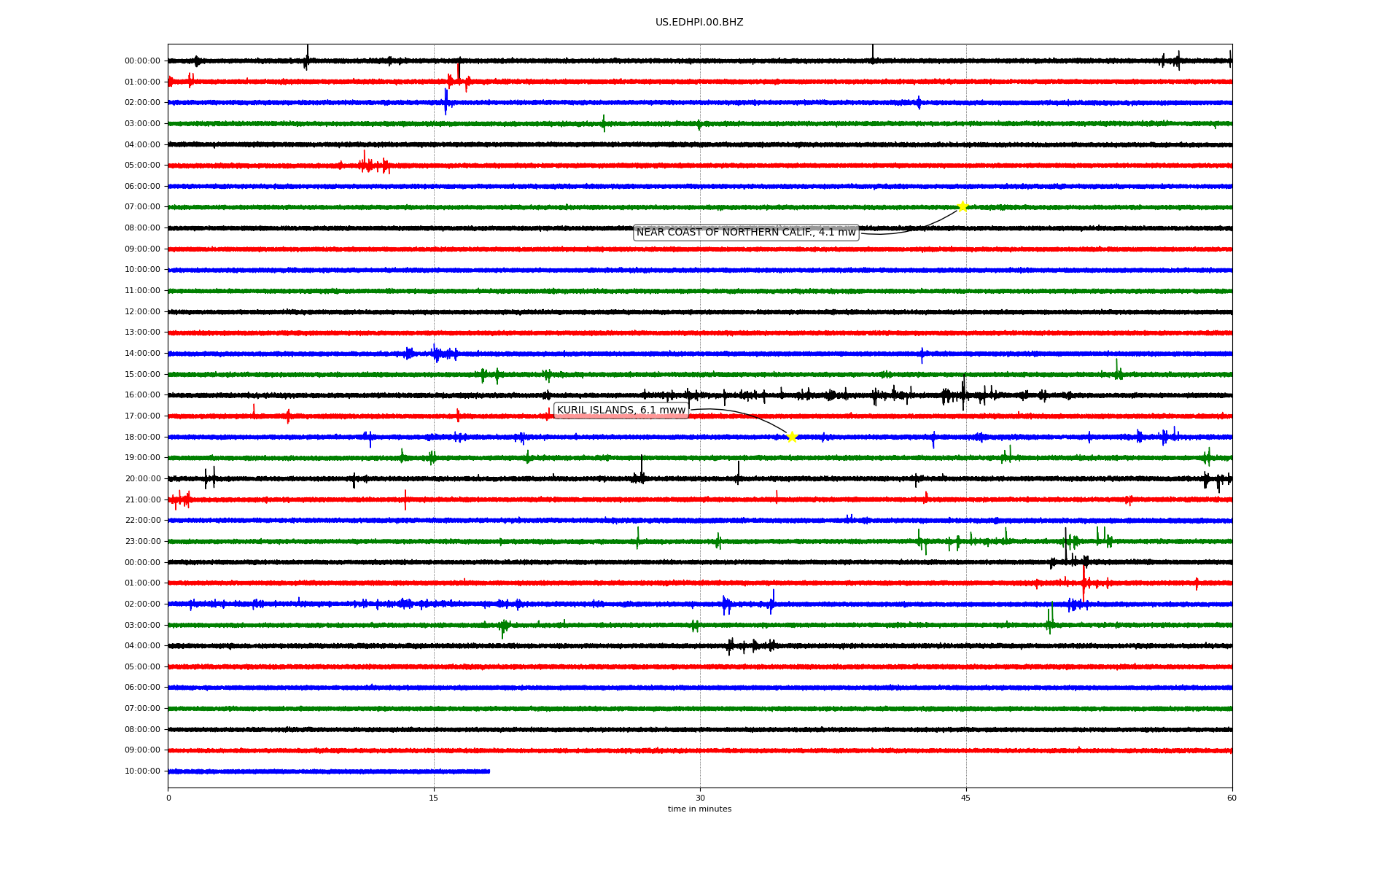Viewport: 1400px width, 875px height.
Task: Click the 11:00:00 row label
Action: coord(142,291)
